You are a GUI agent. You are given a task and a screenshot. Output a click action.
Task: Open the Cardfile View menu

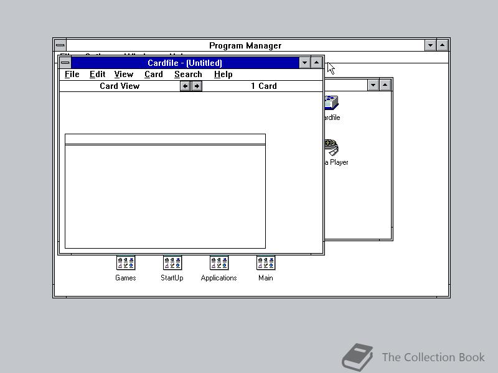click(123, 74)
